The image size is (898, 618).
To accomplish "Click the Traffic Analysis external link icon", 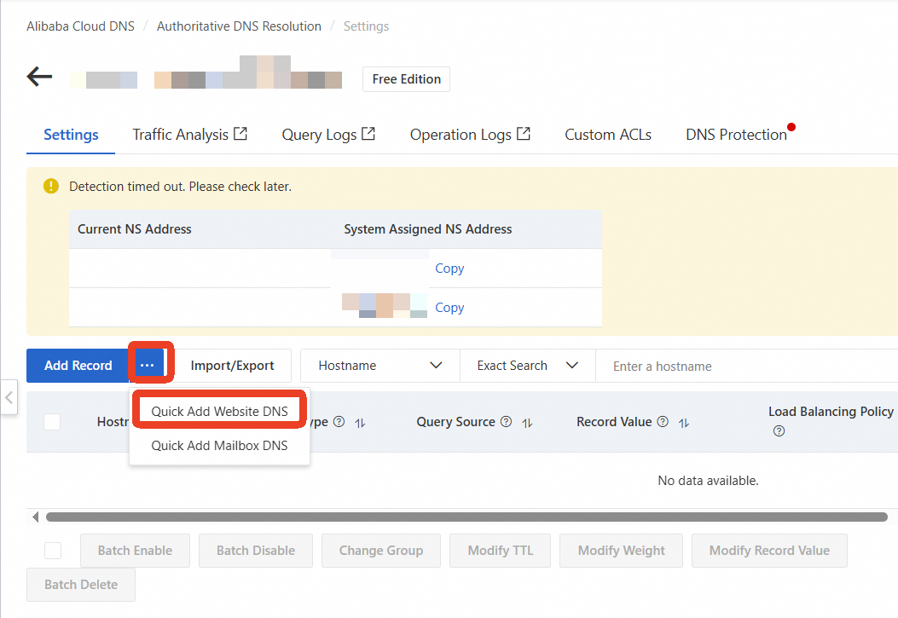I will tap(240, 134).
